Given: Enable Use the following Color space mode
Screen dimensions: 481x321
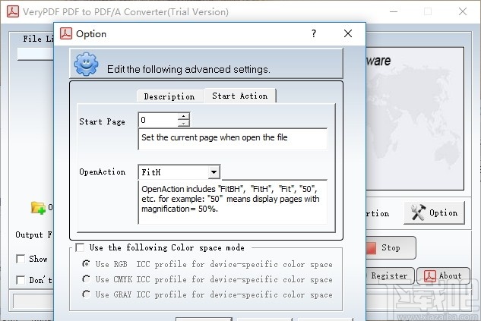Looking at the screenshot, I should [80, 247].
